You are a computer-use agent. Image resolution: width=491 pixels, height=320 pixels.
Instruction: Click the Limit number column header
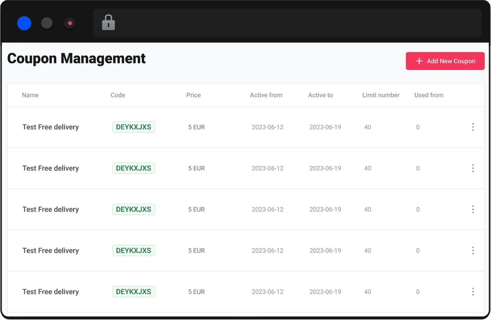(x=381, y=95)
